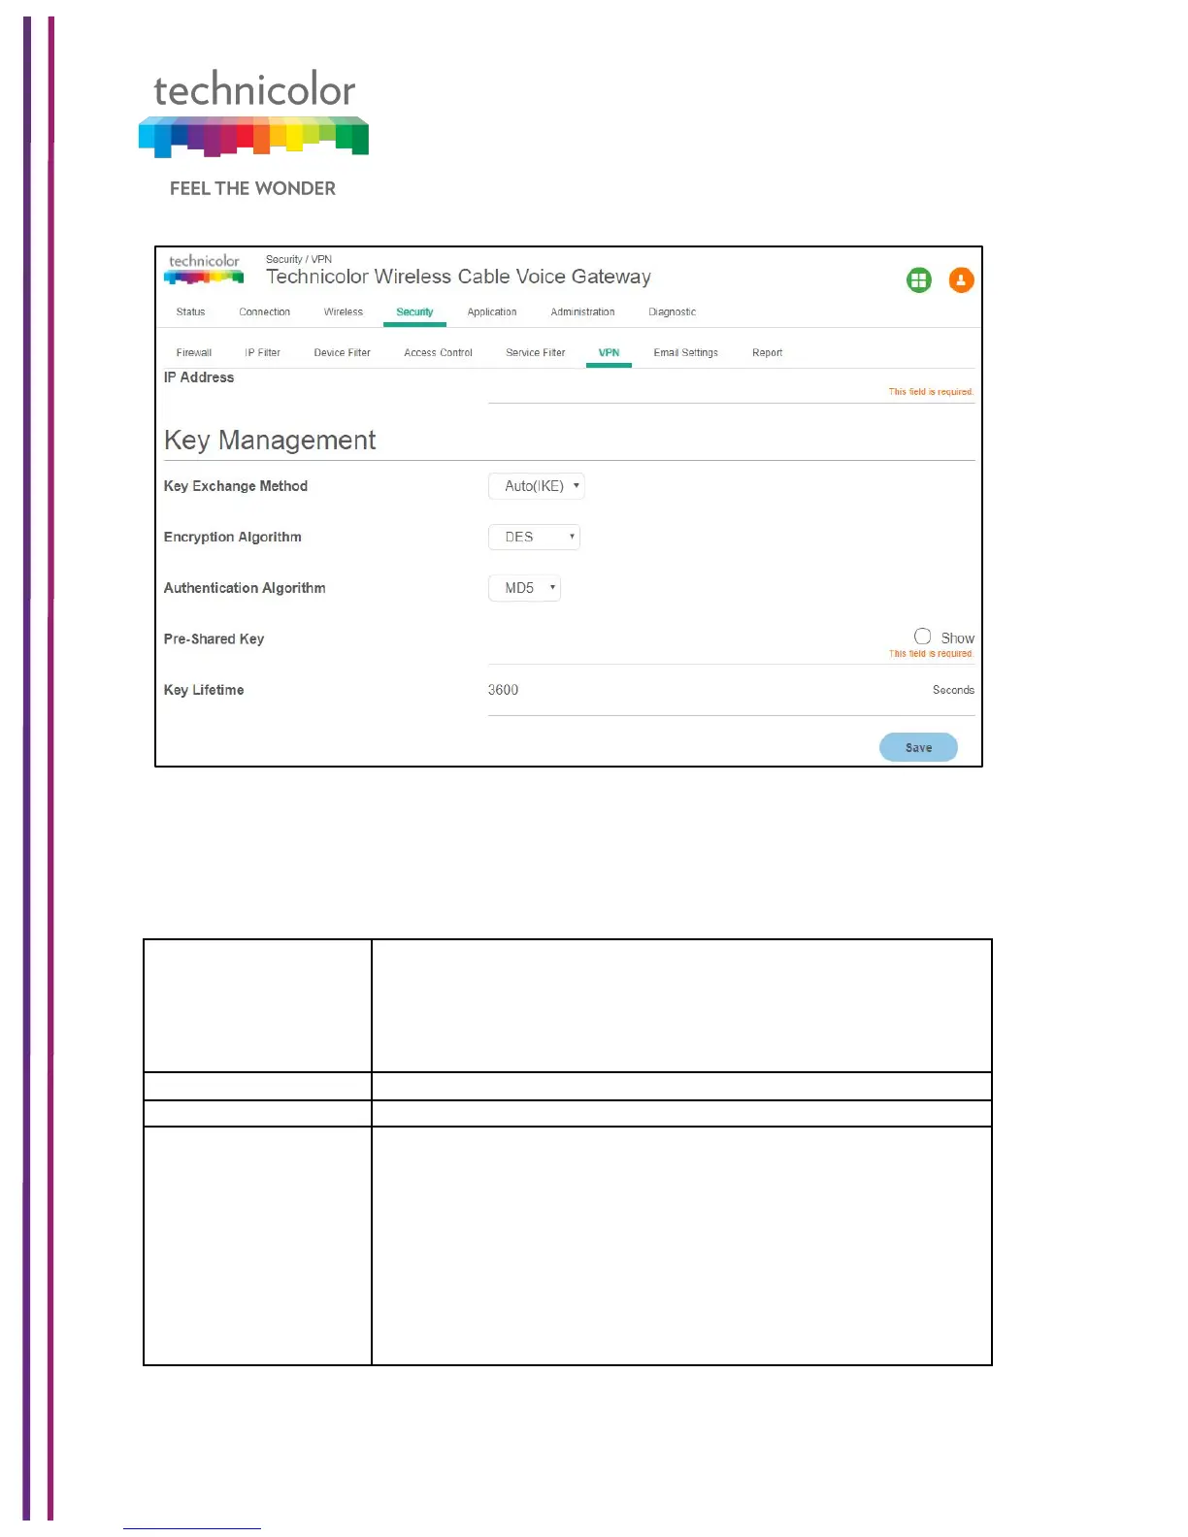Click the IP Address input field

(x=731, y=386)
